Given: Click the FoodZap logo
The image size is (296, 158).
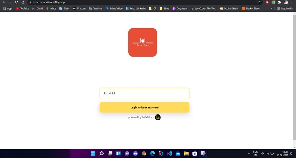Looking at the screenshot, I should pyautogui.click(x=142, y=42).
